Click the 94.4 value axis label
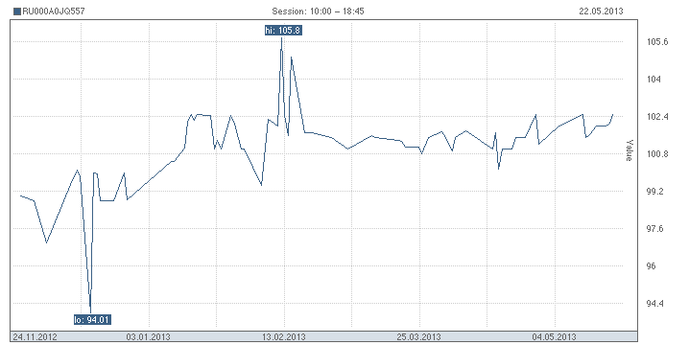This screenshot has width=689, height=345. 655,303
